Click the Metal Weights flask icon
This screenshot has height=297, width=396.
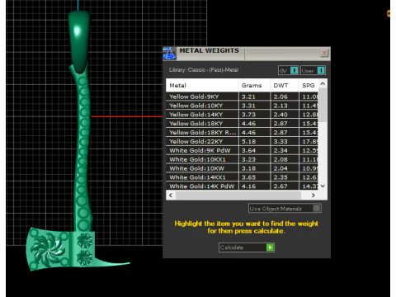point(169,54)
